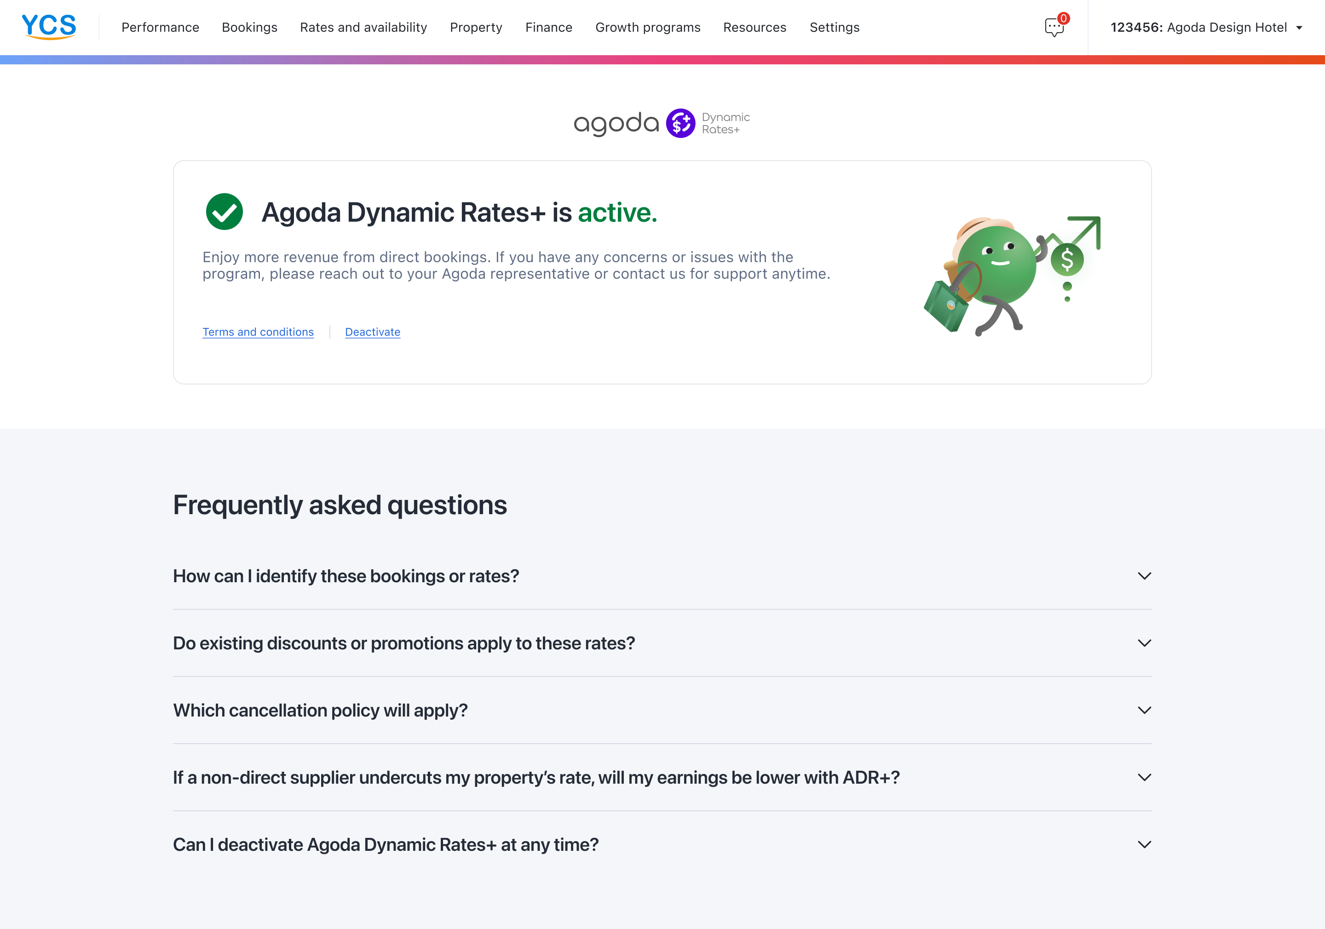The height and width of the screenshot is (929, 1325).
Task: Click the green active checkmark icon
Action: 224,212
